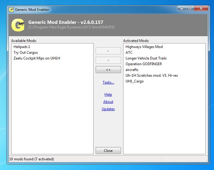Click the enable mod arrow button
This screenshot has height=170, width=214.
pos(108,51)
